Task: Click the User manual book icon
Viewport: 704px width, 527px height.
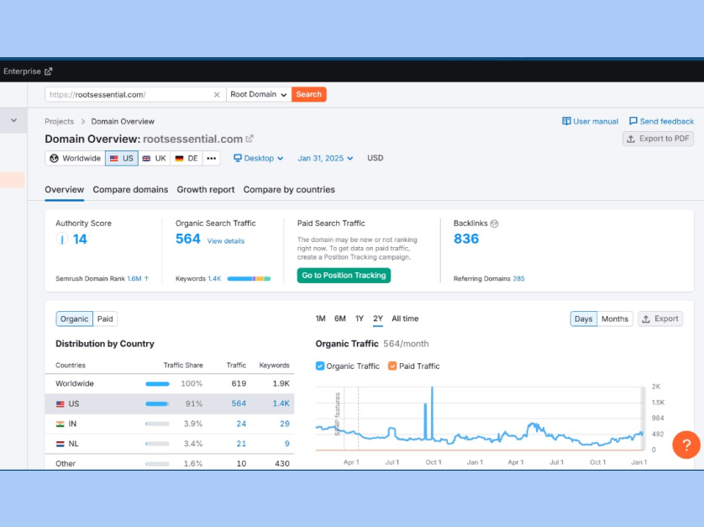Action: [x=566, y=121]
